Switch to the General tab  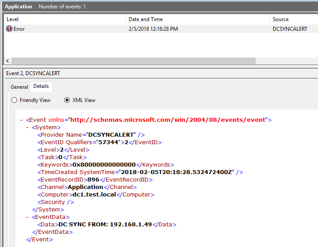tap(19, 87)
